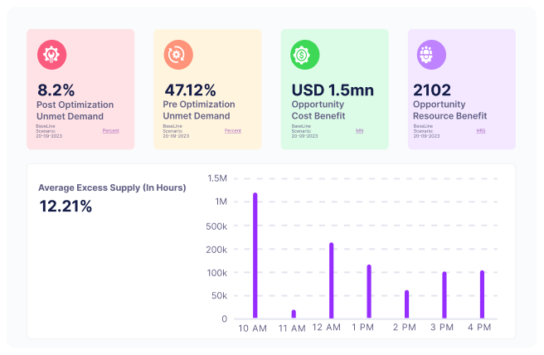Select the 2 PM bar in chart
The image size is (544, 355).
point(406,304)
